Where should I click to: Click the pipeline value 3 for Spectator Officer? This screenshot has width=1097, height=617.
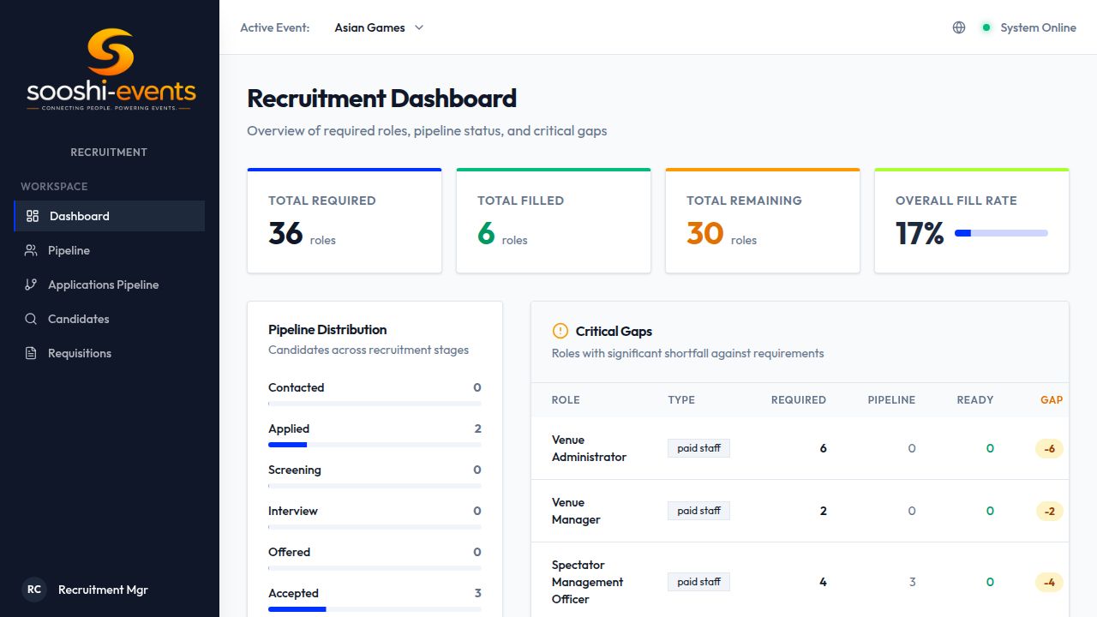(912, 582)
